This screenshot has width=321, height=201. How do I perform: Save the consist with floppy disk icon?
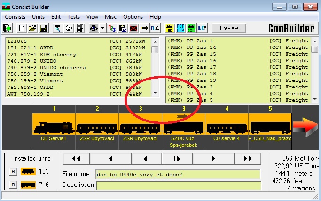point(43,28)
